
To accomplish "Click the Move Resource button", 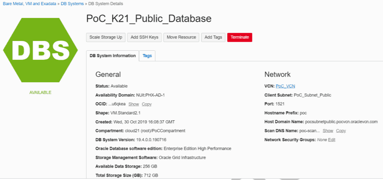I will (x=181, y=37).
